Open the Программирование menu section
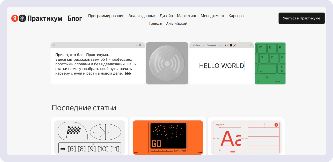The width and height of the screenshot is (333, 162). coord(106,16)
